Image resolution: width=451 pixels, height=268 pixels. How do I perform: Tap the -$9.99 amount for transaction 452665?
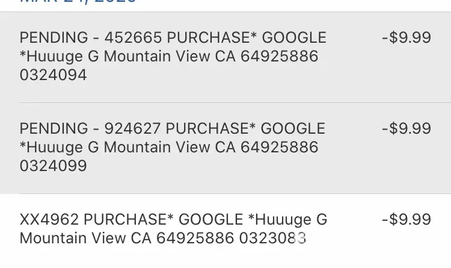[x=407, y=38]
